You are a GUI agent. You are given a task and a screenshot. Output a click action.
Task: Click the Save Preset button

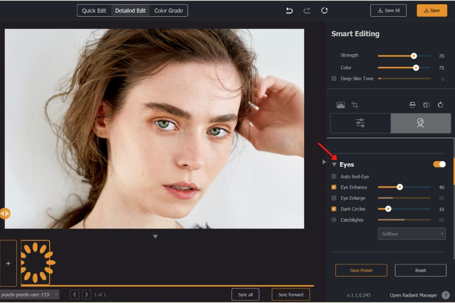361,270
